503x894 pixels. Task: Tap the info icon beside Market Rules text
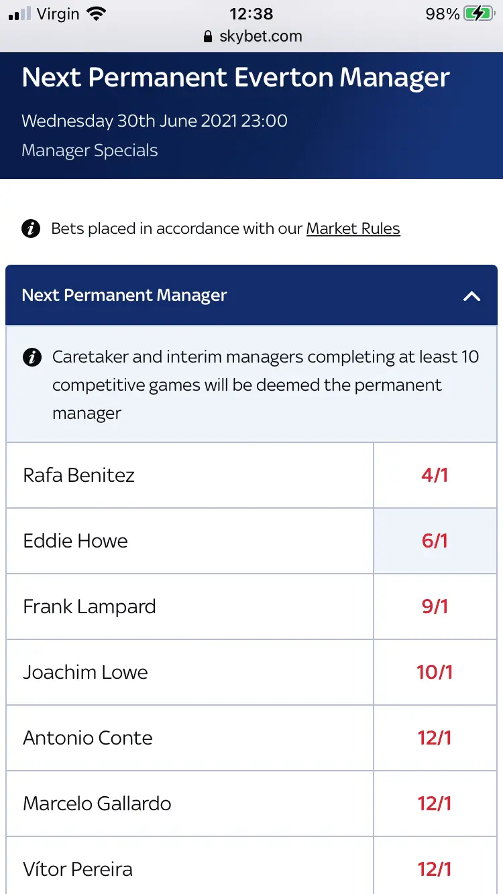click(31, 229)
